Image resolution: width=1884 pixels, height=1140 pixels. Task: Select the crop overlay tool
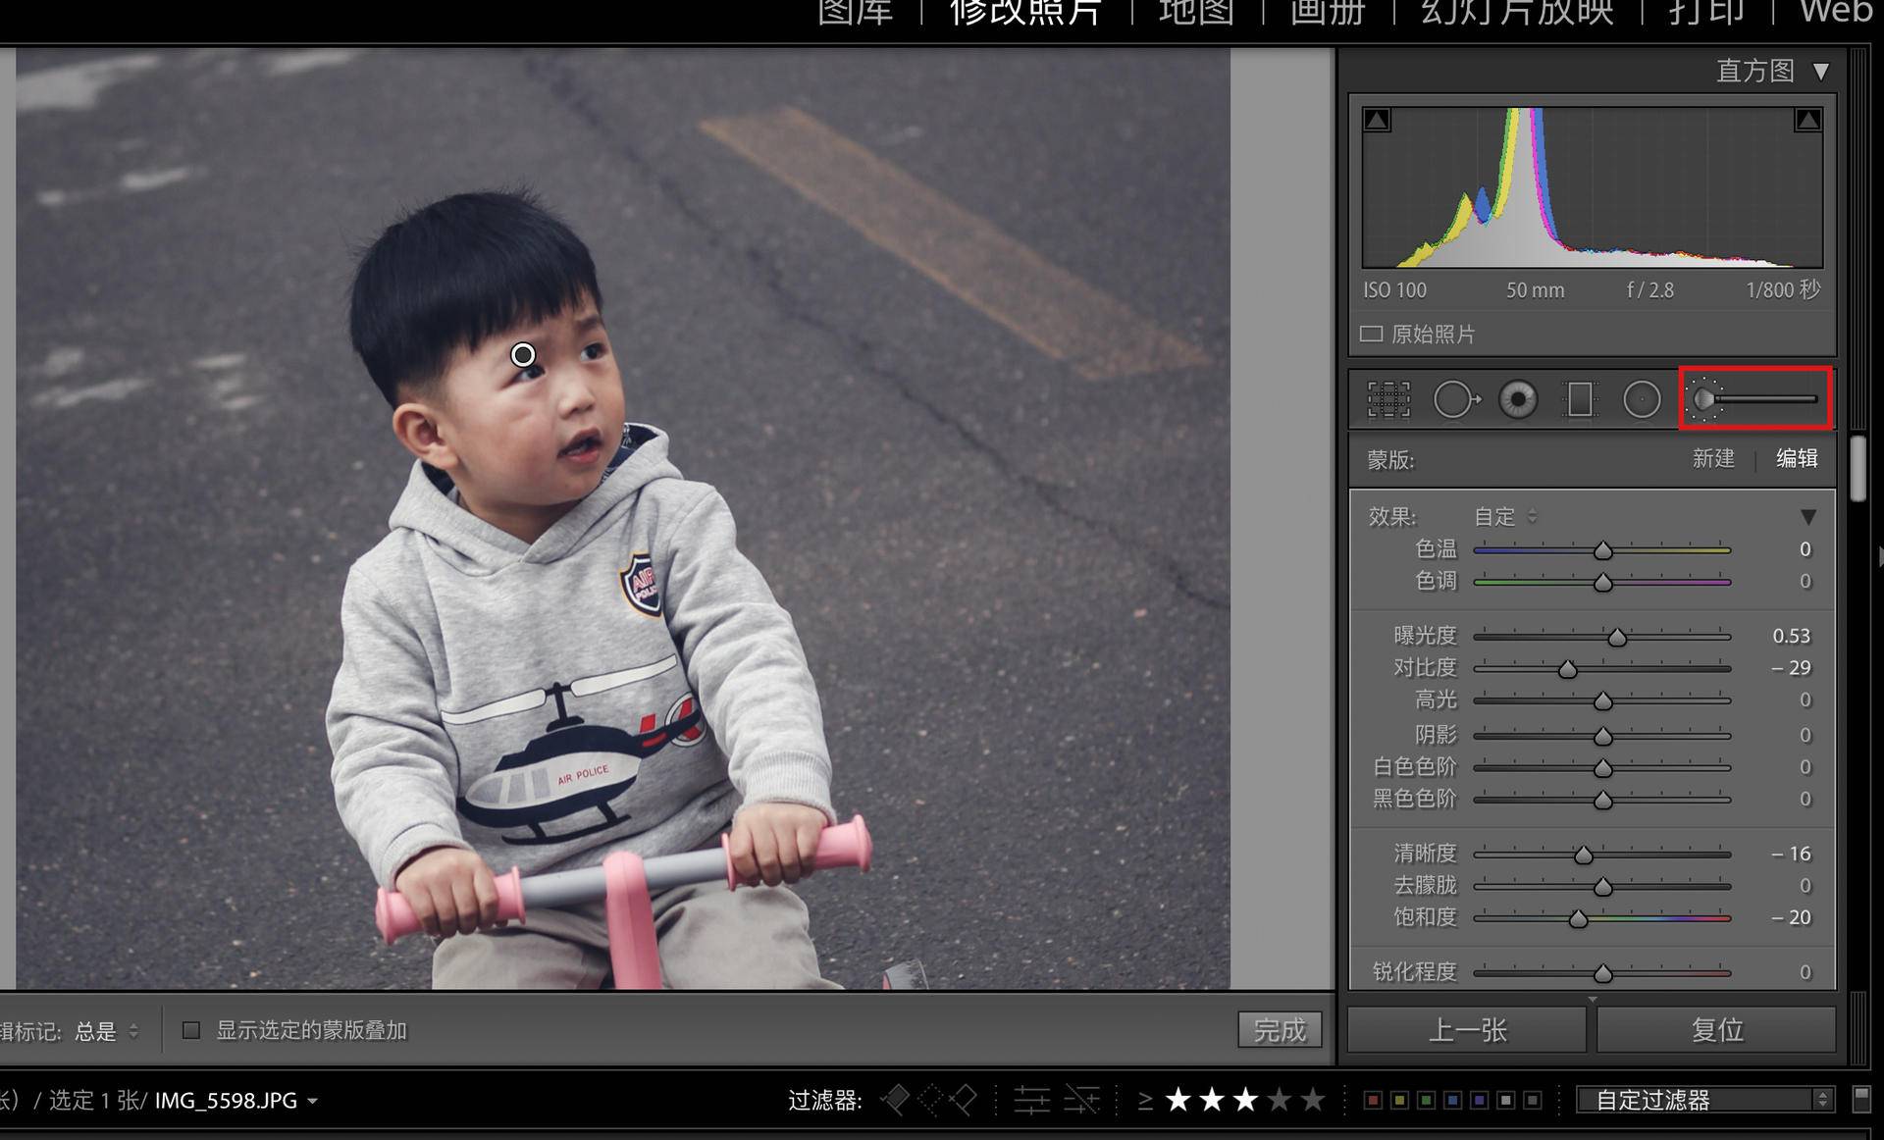pyautogui.click(x=1388, y=399)
